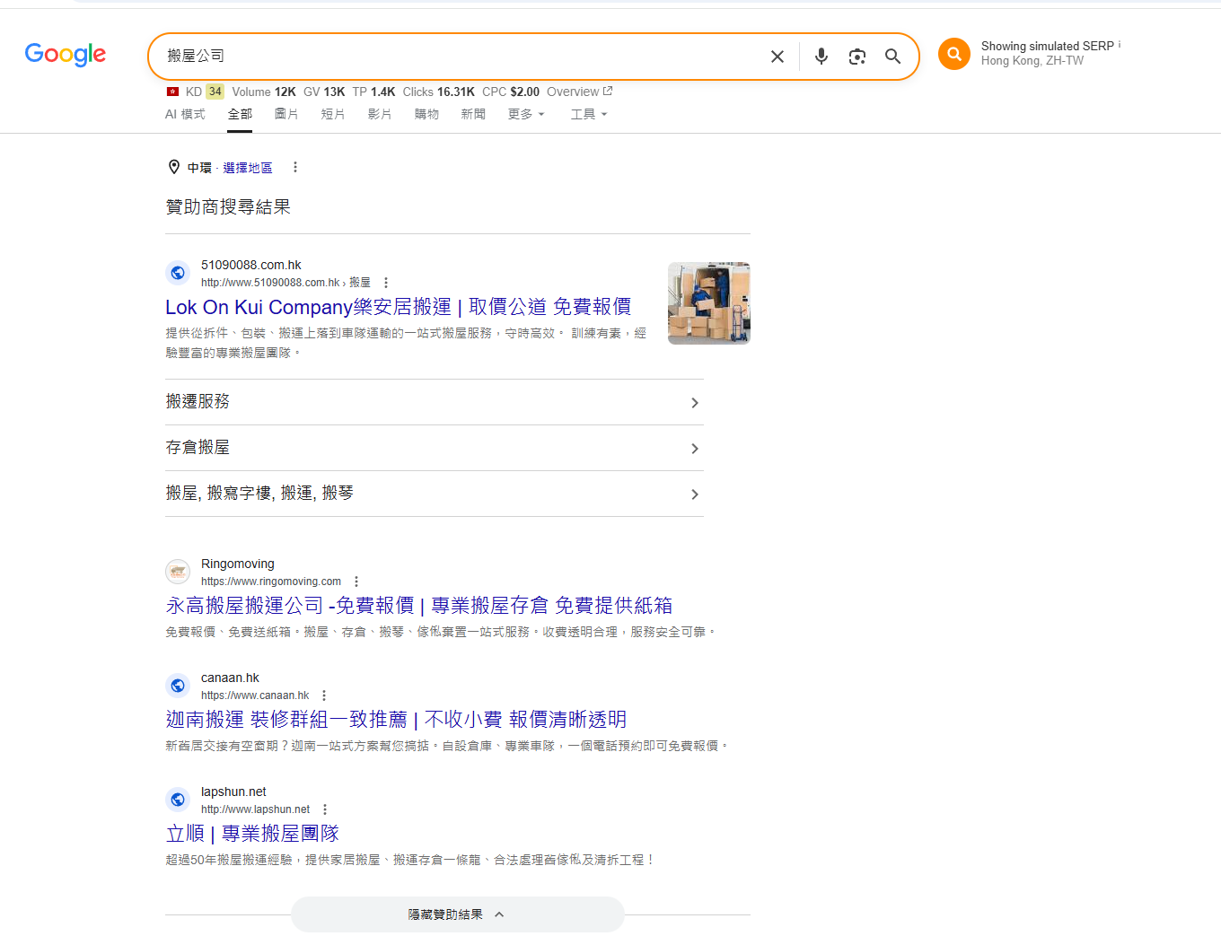Open three-dot menu for 51090088.com.hk result
The width and height of the screenshot is (1221, 936).
[386, 283]
